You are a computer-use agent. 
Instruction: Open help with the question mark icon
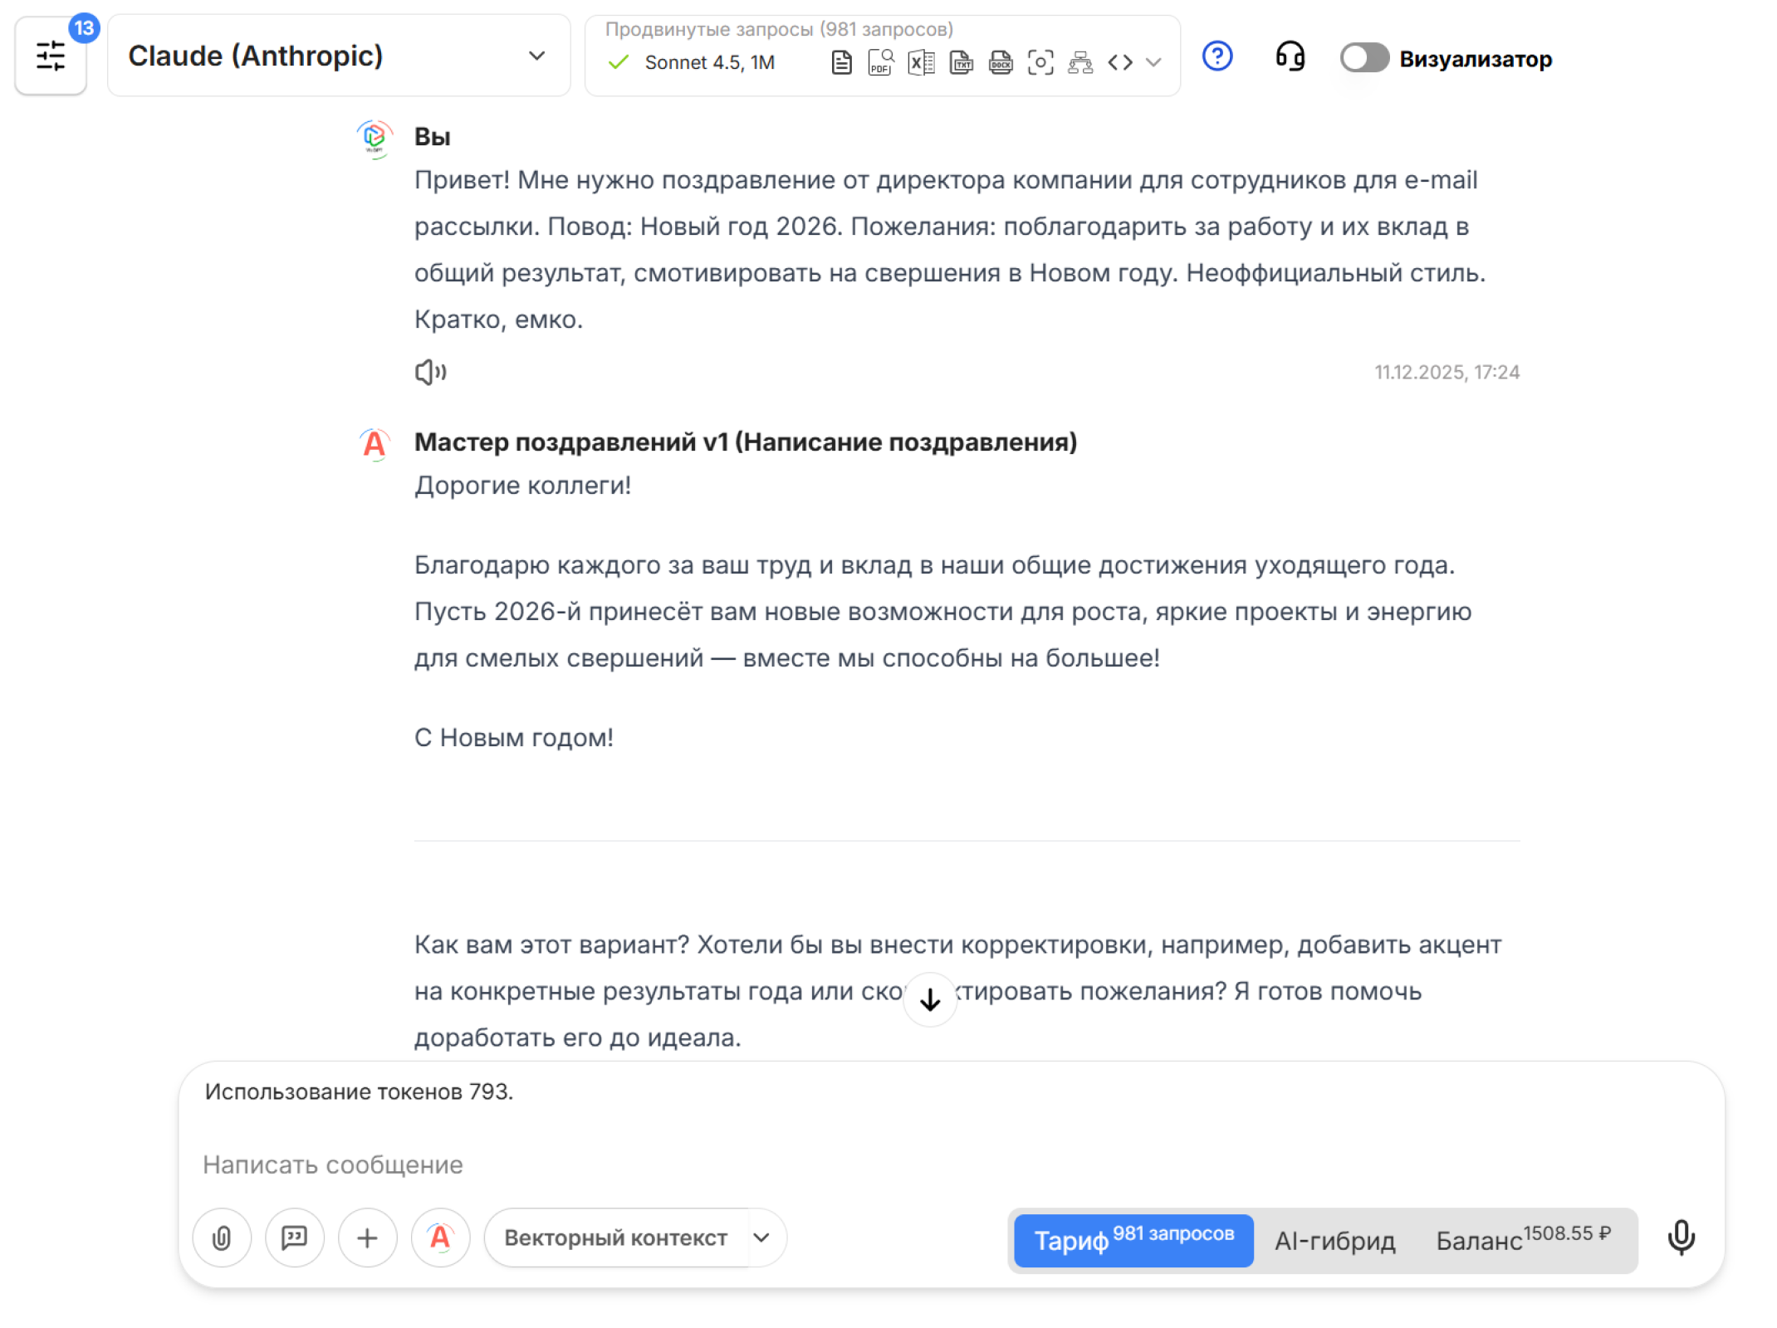(x=1217, y=56)
